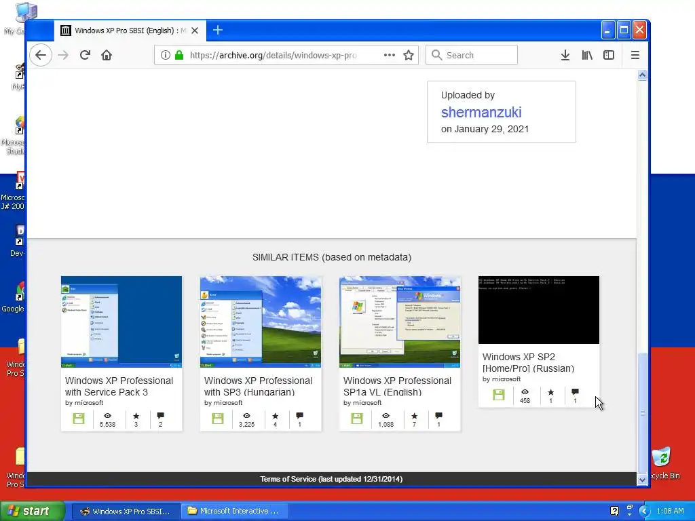Open a new browser tab
695x521 pixels.
coord(218,30)
